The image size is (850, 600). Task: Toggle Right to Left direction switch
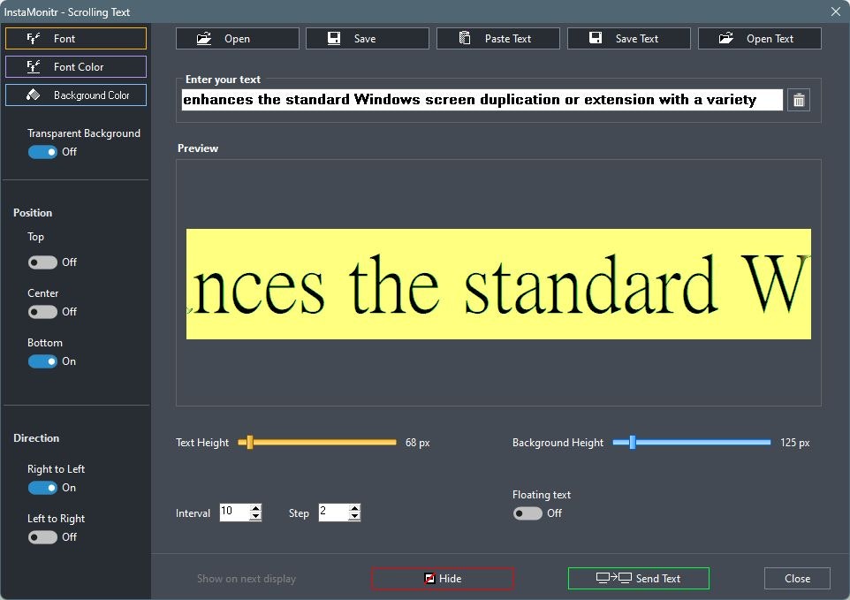coord(42,488)
